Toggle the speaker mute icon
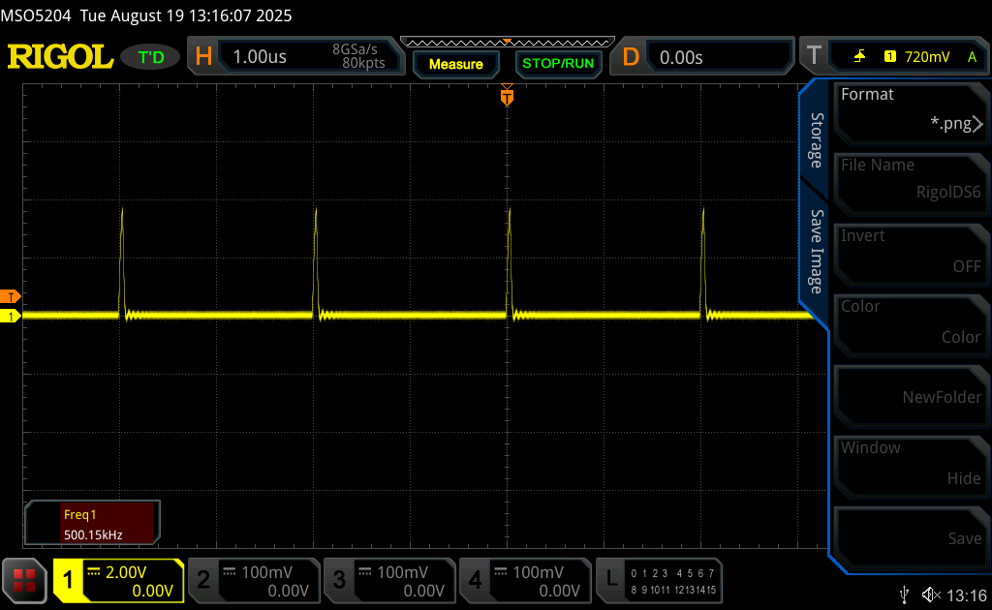This screenshot has width=992, height=610. (x=931, y=594)
